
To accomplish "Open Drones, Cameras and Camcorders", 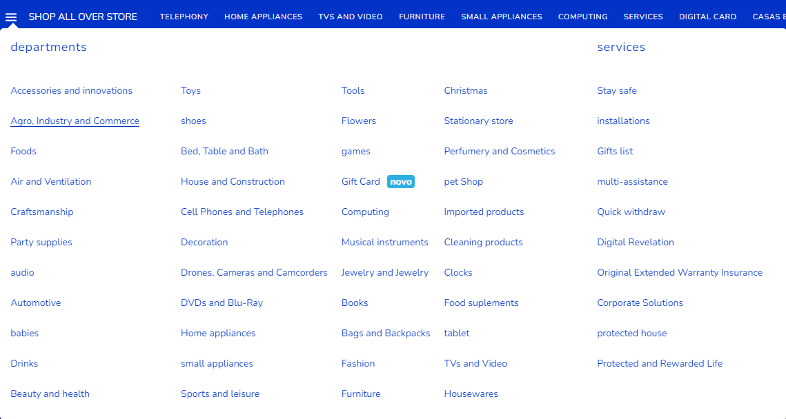I will point(254,273).
